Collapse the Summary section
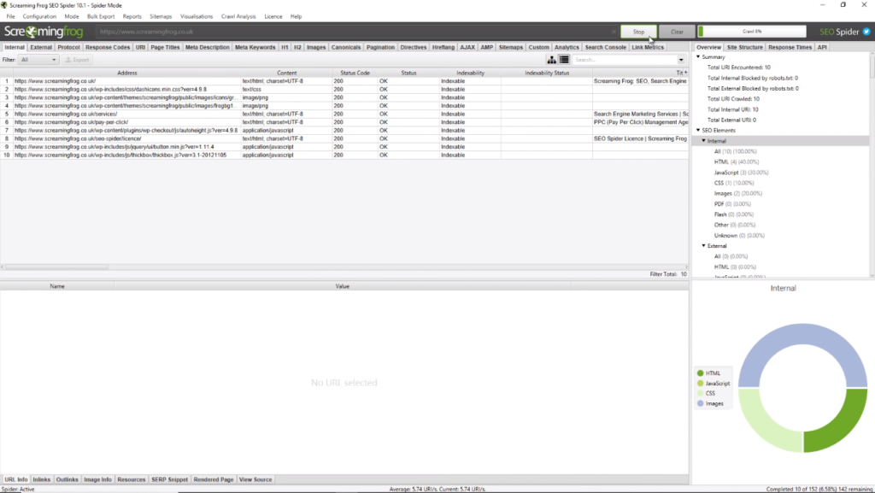This screenshot has height=493, width=875. (698, 57)
